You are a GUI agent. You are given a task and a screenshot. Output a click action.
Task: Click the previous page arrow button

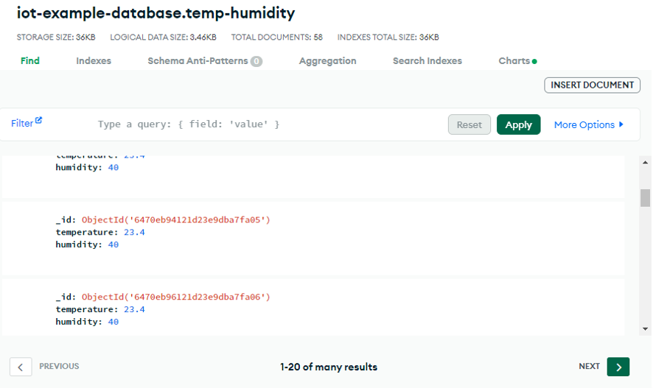coord(21,367)
